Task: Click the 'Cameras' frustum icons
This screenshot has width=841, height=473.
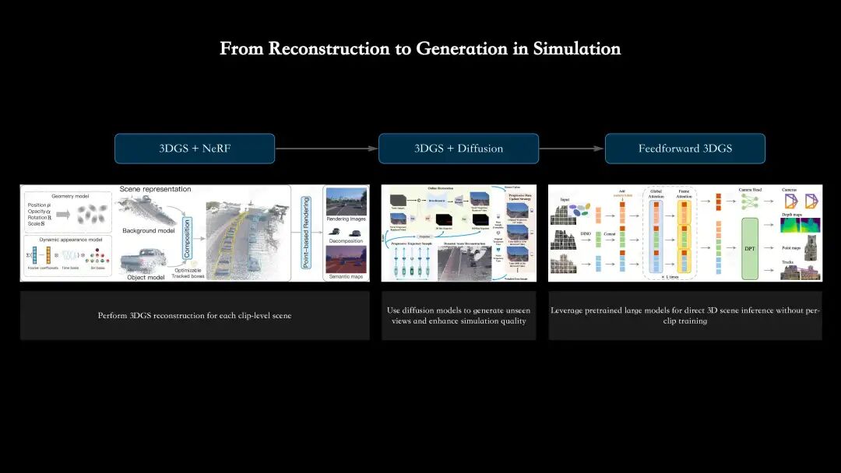Action: pos(801,201)
